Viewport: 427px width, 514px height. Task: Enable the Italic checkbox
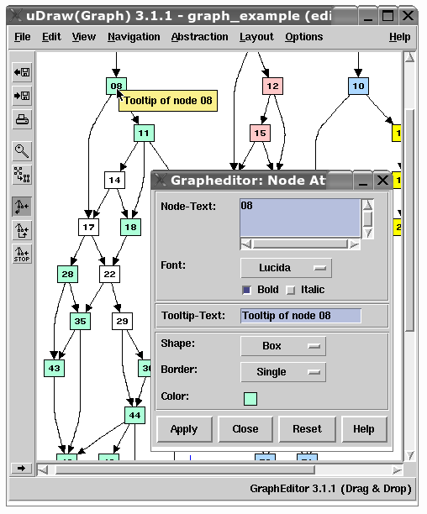[291, 290]
